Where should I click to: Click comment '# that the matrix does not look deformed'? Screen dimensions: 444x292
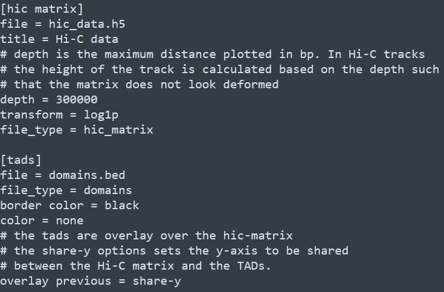tap(140, 85)
